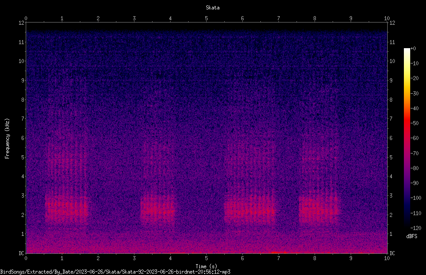Click the '-100' color scale value

tap(416, 198)
